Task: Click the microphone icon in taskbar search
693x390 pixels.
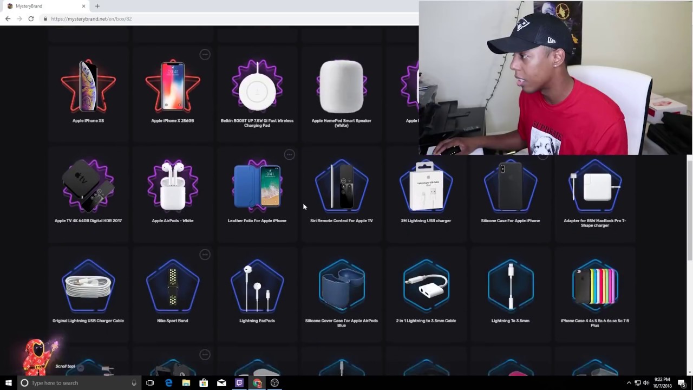Action: pos(134,383)
